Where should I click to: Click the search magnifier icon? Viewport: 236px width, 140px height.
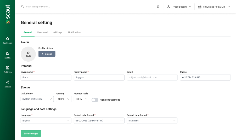[23, 7]
